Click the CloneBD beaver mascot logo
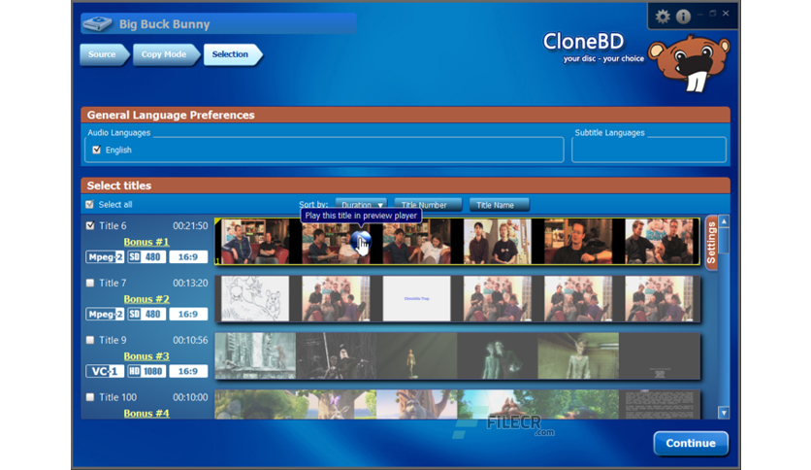The image size is (811, 470). pyautogui.click(x=689, y=62)
